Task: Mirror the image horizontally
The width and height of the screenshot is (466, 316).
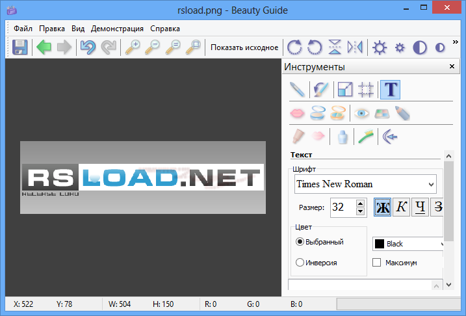Action: (x=355, y=47)
